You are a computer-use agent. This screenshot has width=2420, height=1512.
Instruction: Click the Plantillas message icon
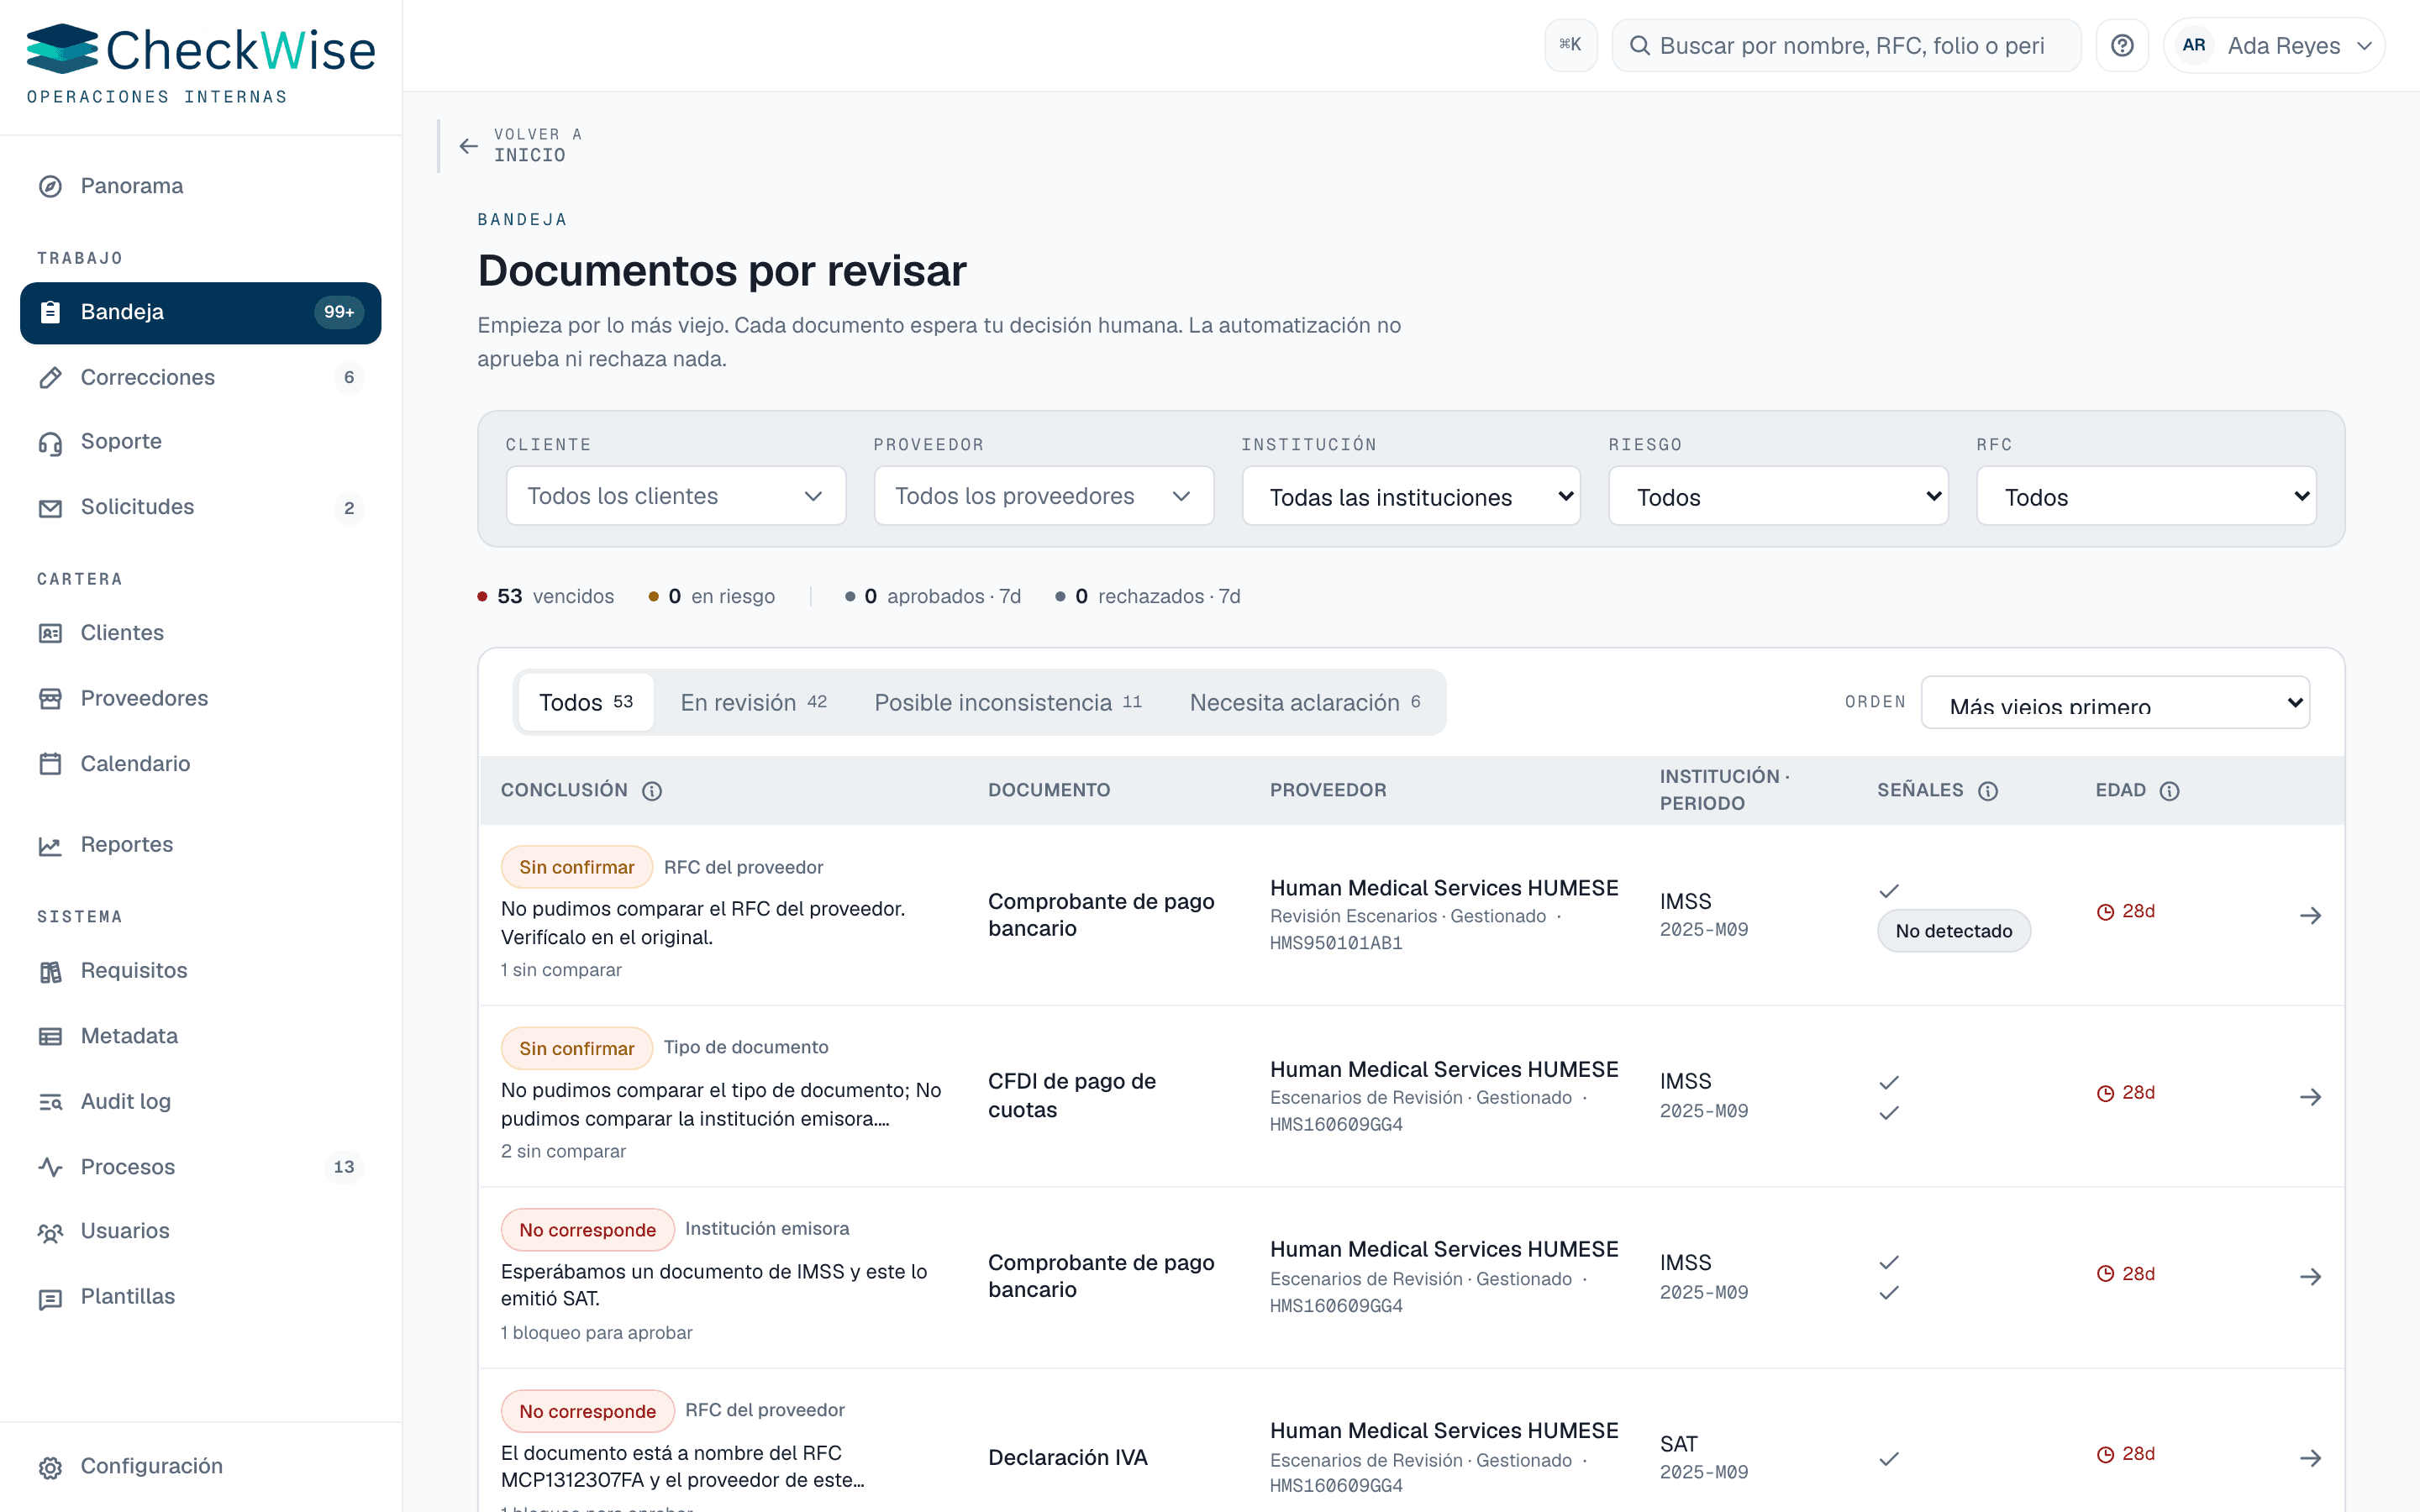(x=50, y=1298)
